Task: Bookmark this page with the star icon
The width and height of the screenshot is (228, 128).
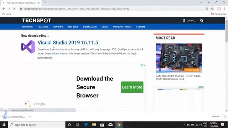Action: (x=212, y=9)
